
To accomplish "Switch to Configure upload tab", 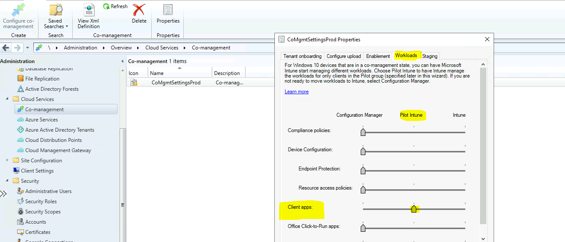I will 344,56.
